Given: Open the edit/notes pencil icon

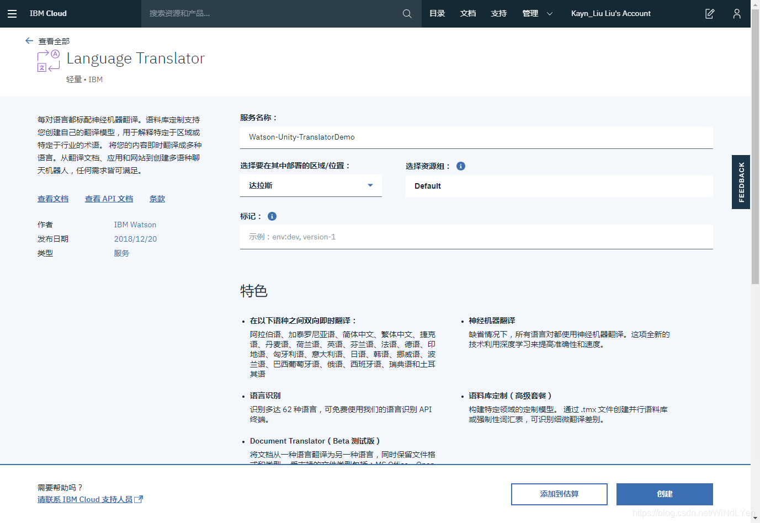Looking at the screenshot, I should (710, 14).
